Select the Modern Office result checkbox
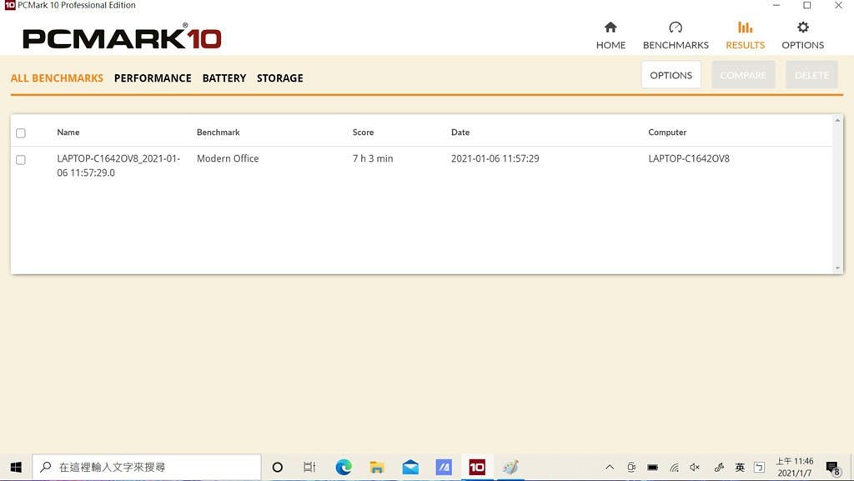The image size is (854, 481). [x=21, y=159]
